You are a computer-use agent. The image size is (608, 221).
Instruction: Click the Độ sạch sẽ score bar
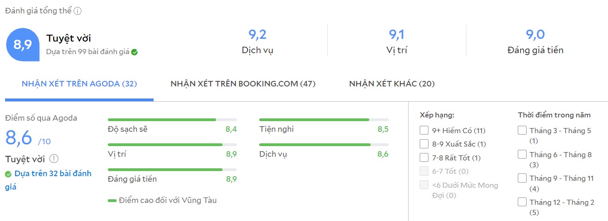(172, 120)
